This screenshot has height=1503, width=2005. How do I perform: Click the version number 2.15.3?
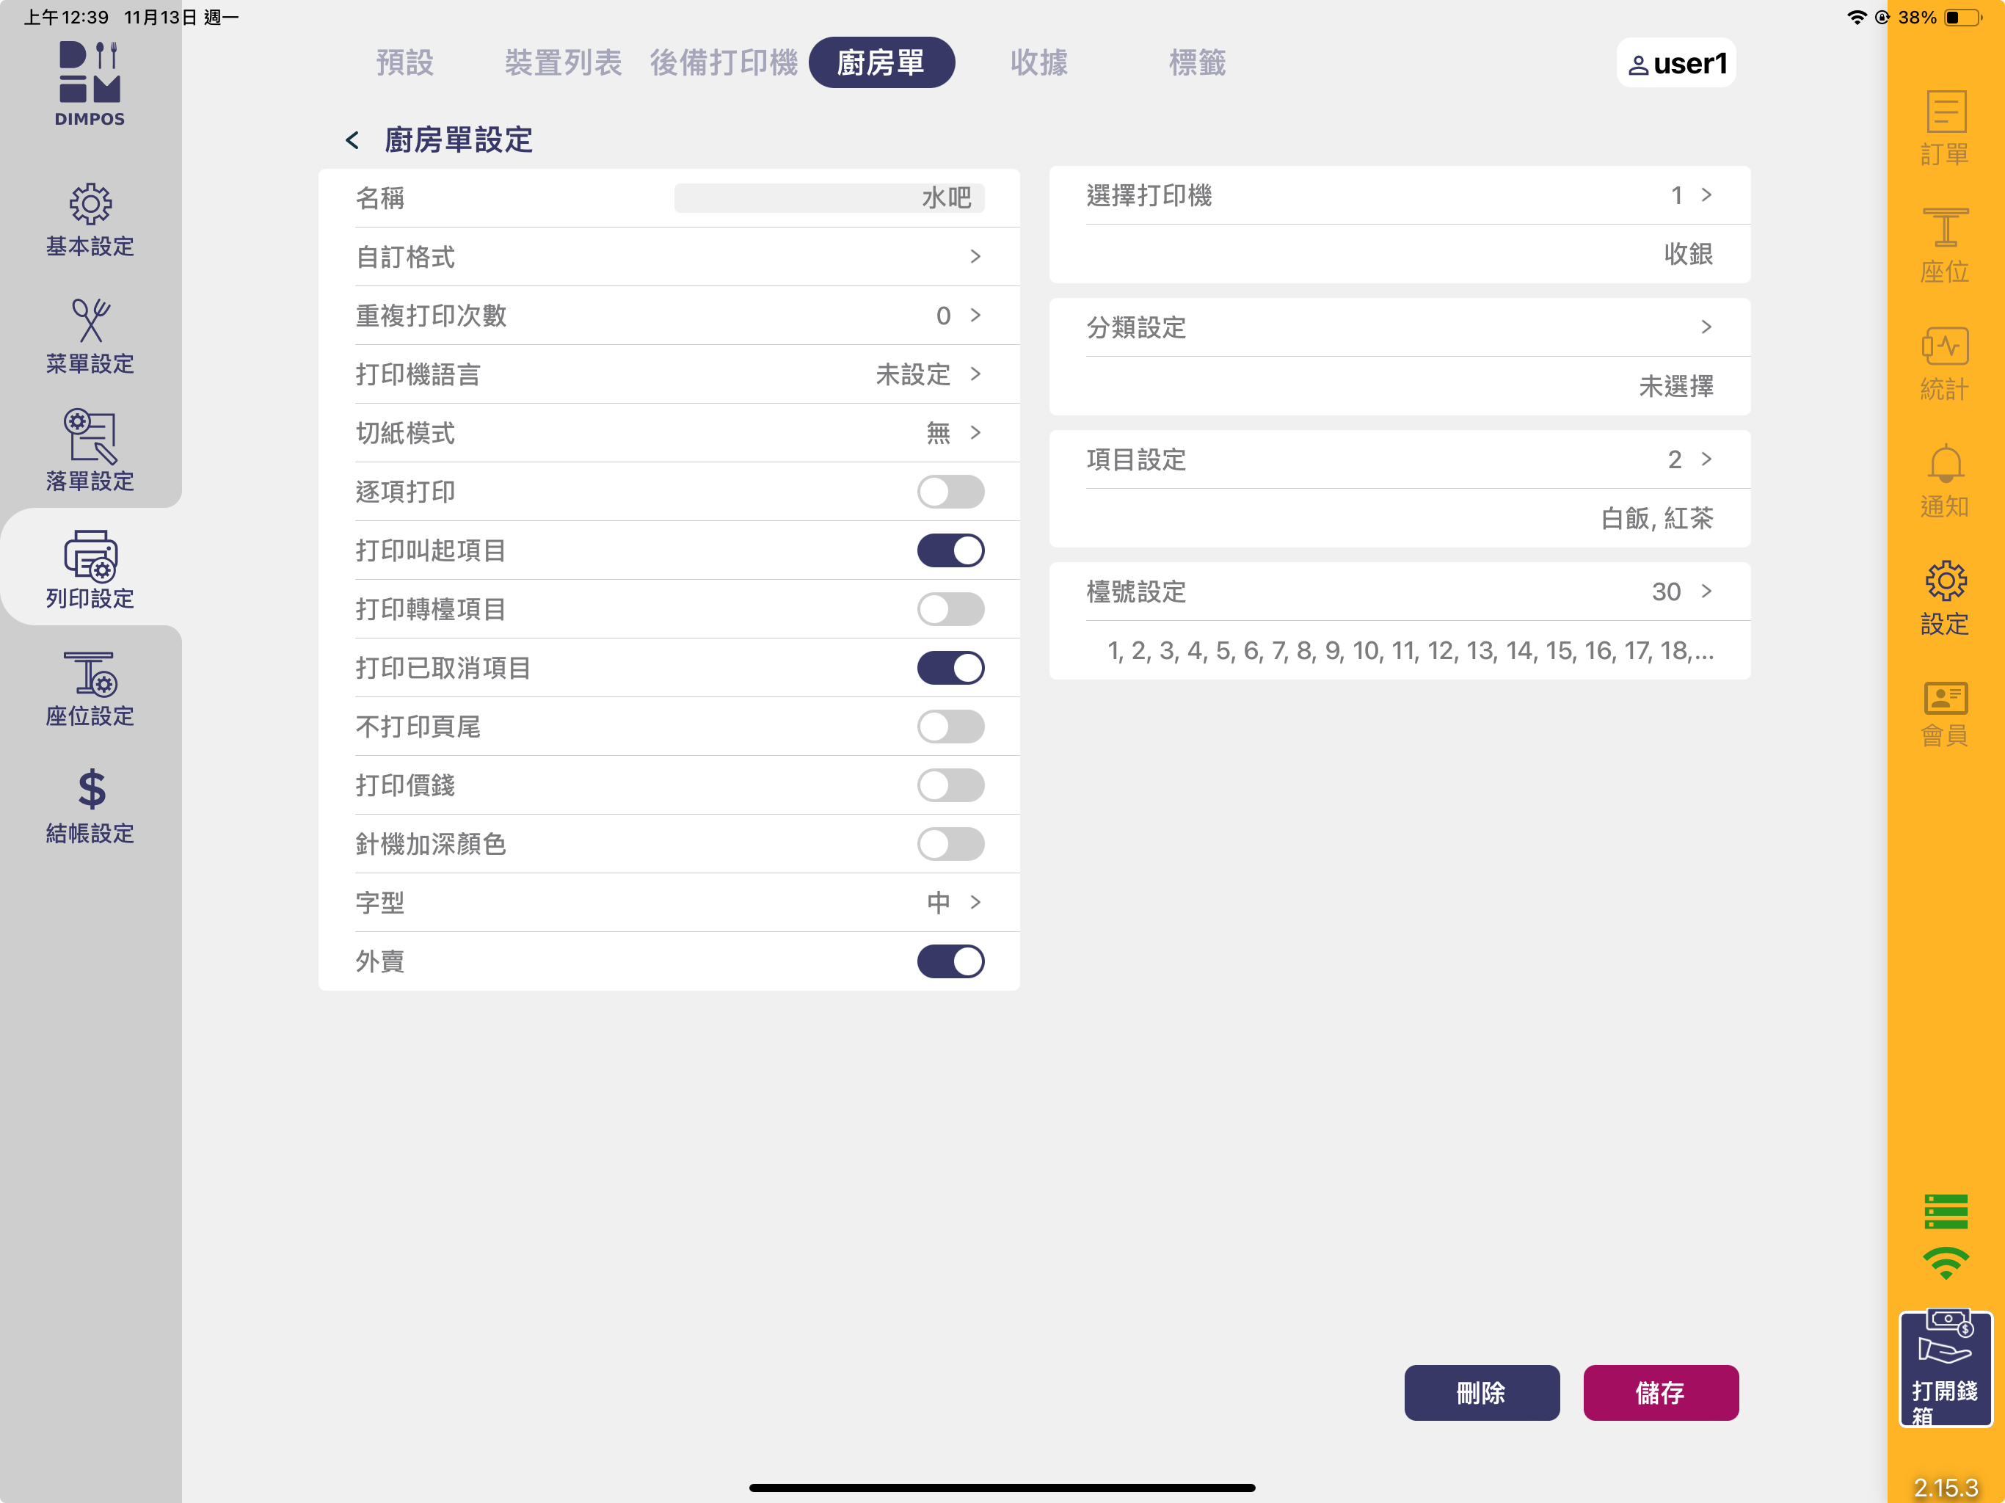point(1945,1487)
